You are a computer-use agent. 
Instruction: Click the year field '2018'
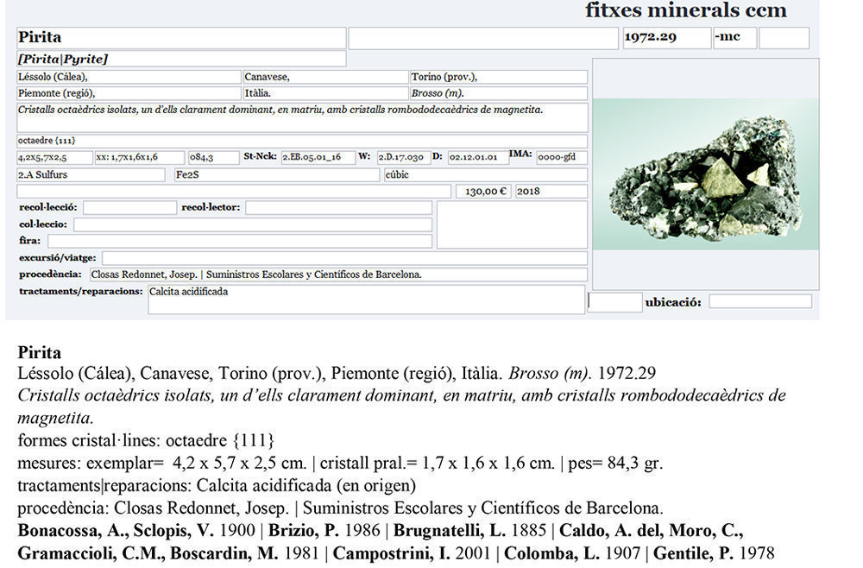pyautogui.click(x=551, y=192)
